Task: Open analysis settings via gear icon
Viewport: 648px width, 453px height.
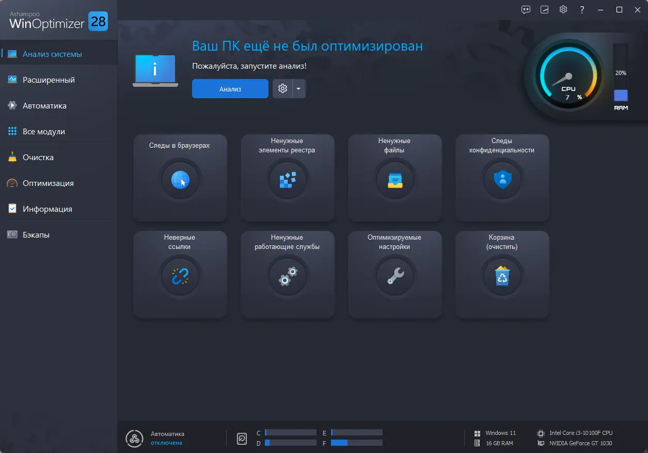Action: coord(282,88)
